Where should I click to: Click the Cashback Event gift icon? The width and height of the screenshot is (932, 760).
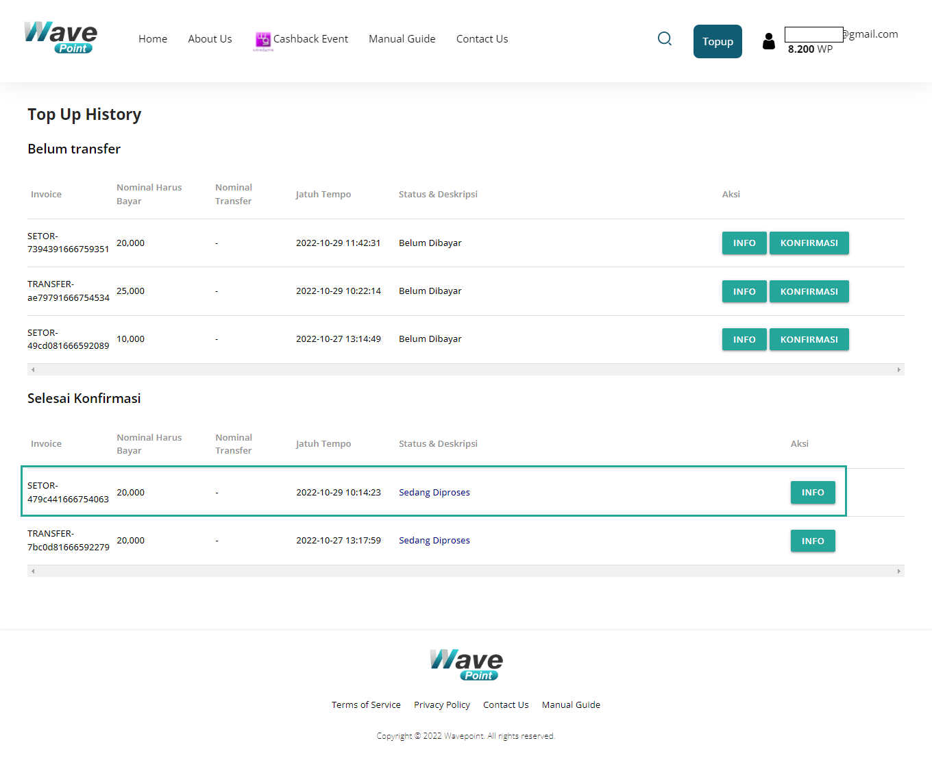click(x=263, y=40)
